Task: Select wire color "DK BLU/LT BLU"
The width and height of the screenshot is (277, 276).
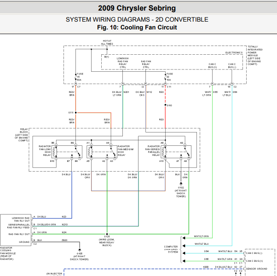Action: click(224, 267)
